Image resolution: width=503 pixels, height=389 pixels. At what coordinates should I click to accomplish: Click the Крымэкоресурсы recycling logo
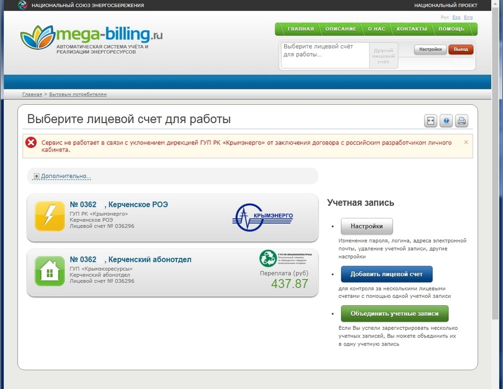click(285, 258)
